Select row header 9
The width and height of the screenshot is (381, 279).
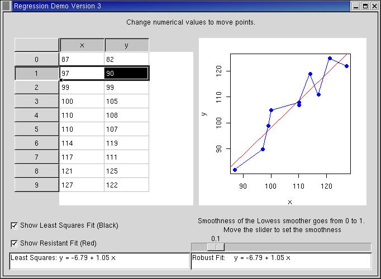click(37, 185)
